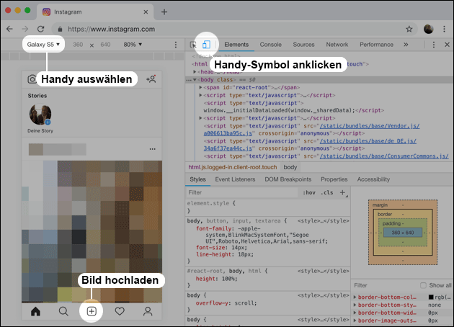
Task: Open activity heart icon
Action: 120,311
